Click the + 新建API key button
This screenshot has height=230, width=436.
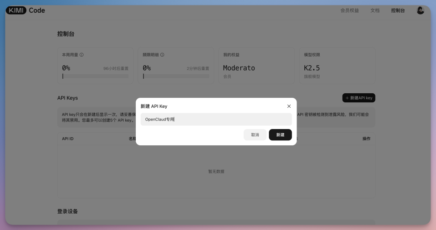tap(359, 98)
